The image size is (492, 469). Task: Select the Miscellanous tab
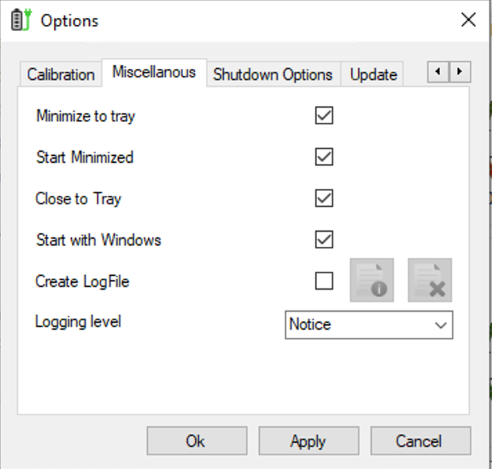[x=154, y=72]
